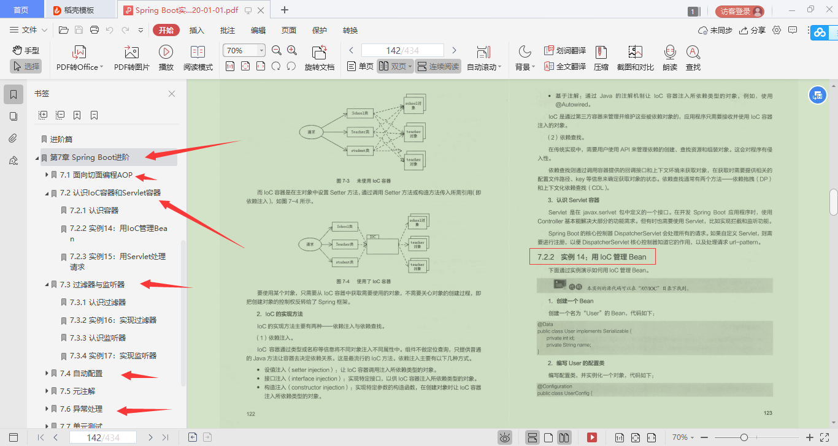838x446 pixels.
Task: Switch to 保护 ribbon tab
Action: click(x=320, y=30)
